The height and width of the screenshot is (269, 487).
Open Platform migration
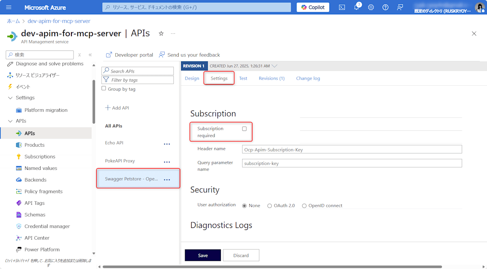[46, 110]
